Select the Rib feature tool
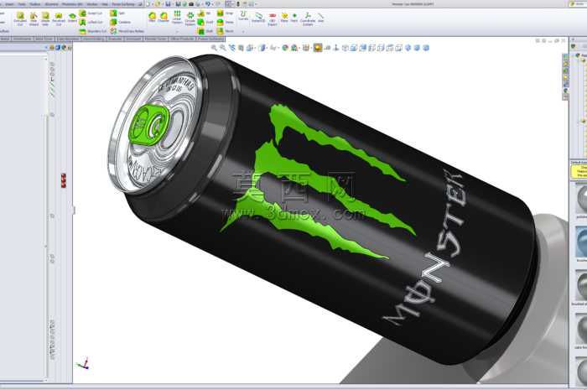587x390 pixels. (204, 13)
